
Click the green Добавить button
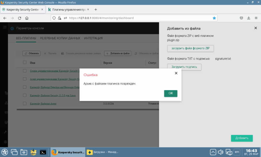tap(242, 138)
